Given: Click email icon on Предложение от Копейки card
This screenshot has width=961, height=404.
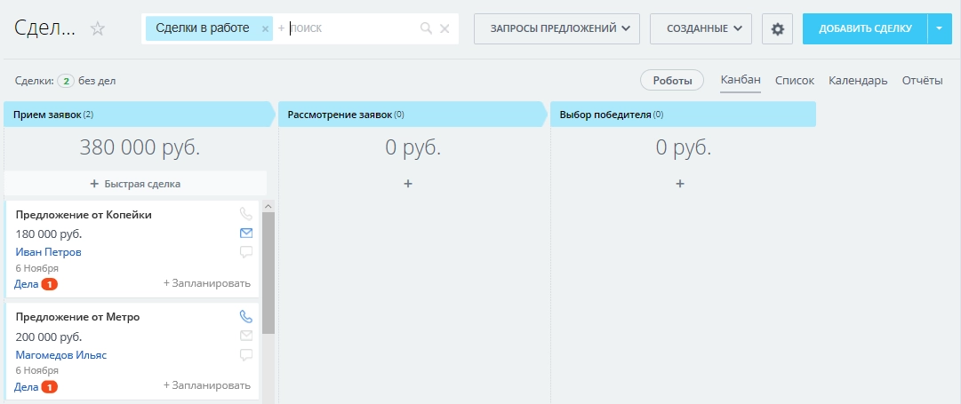Looking at the screenshot, I should pos(246,234).
